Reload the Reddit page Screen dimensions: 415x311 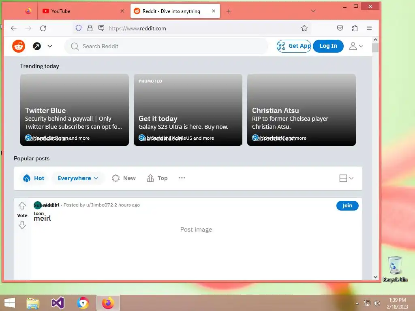click(x=43, y=28)
